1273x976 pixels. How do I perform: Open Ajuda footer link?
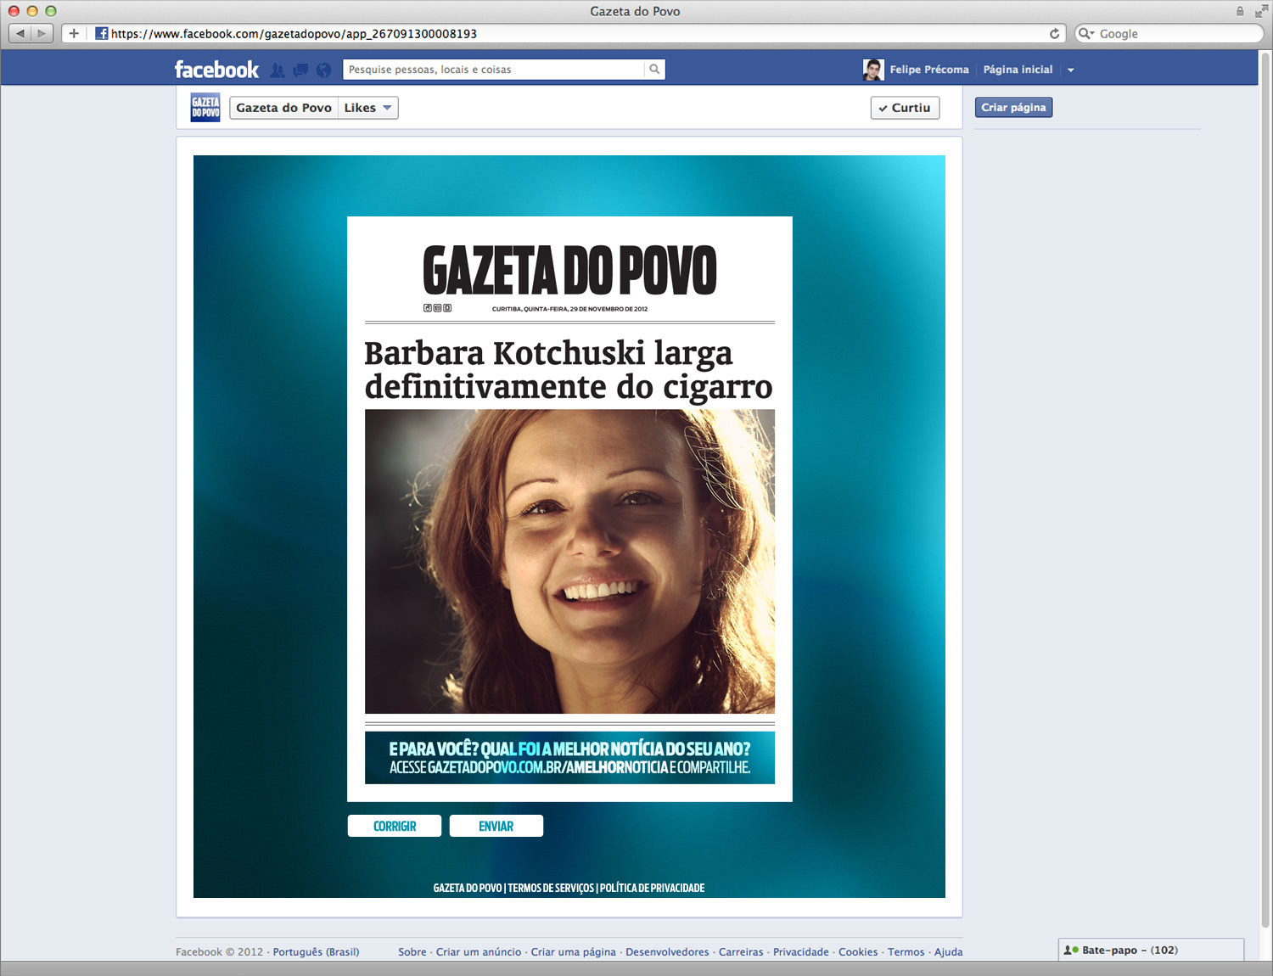pyautogui.click(x=949, y=952)
